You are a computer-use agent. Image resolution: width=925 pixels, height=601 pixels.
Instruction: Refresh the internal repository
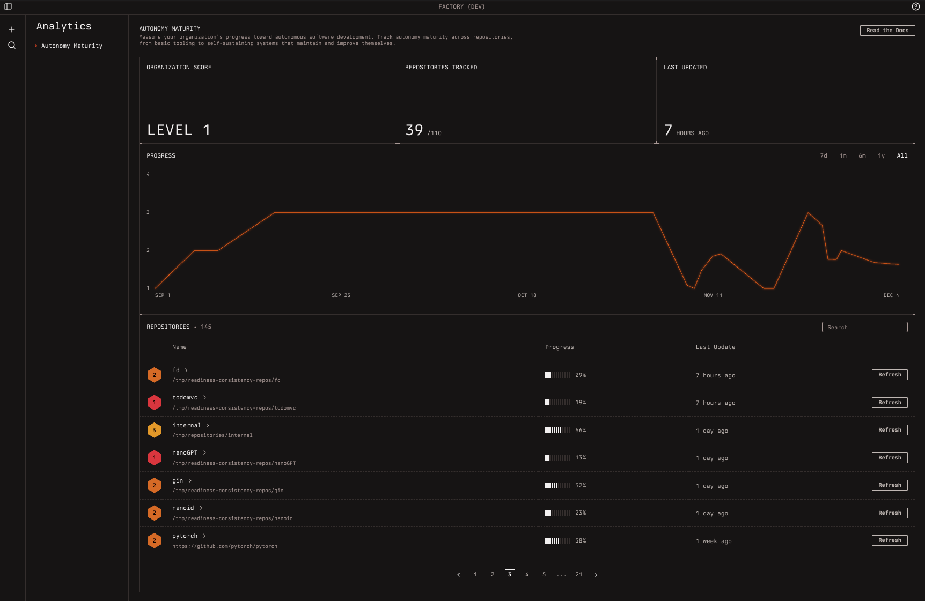coord(890,430)
